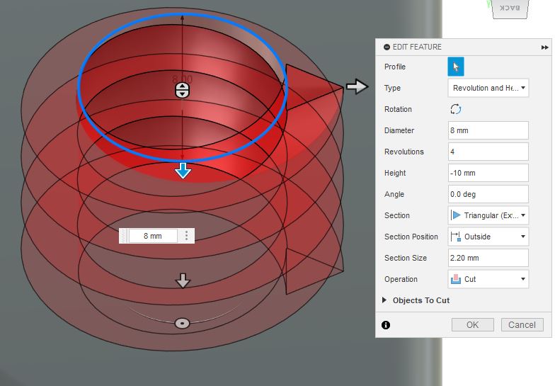
Task: Click the three-dot menu on the 8 mm canvas input
Action: [186, 236]
